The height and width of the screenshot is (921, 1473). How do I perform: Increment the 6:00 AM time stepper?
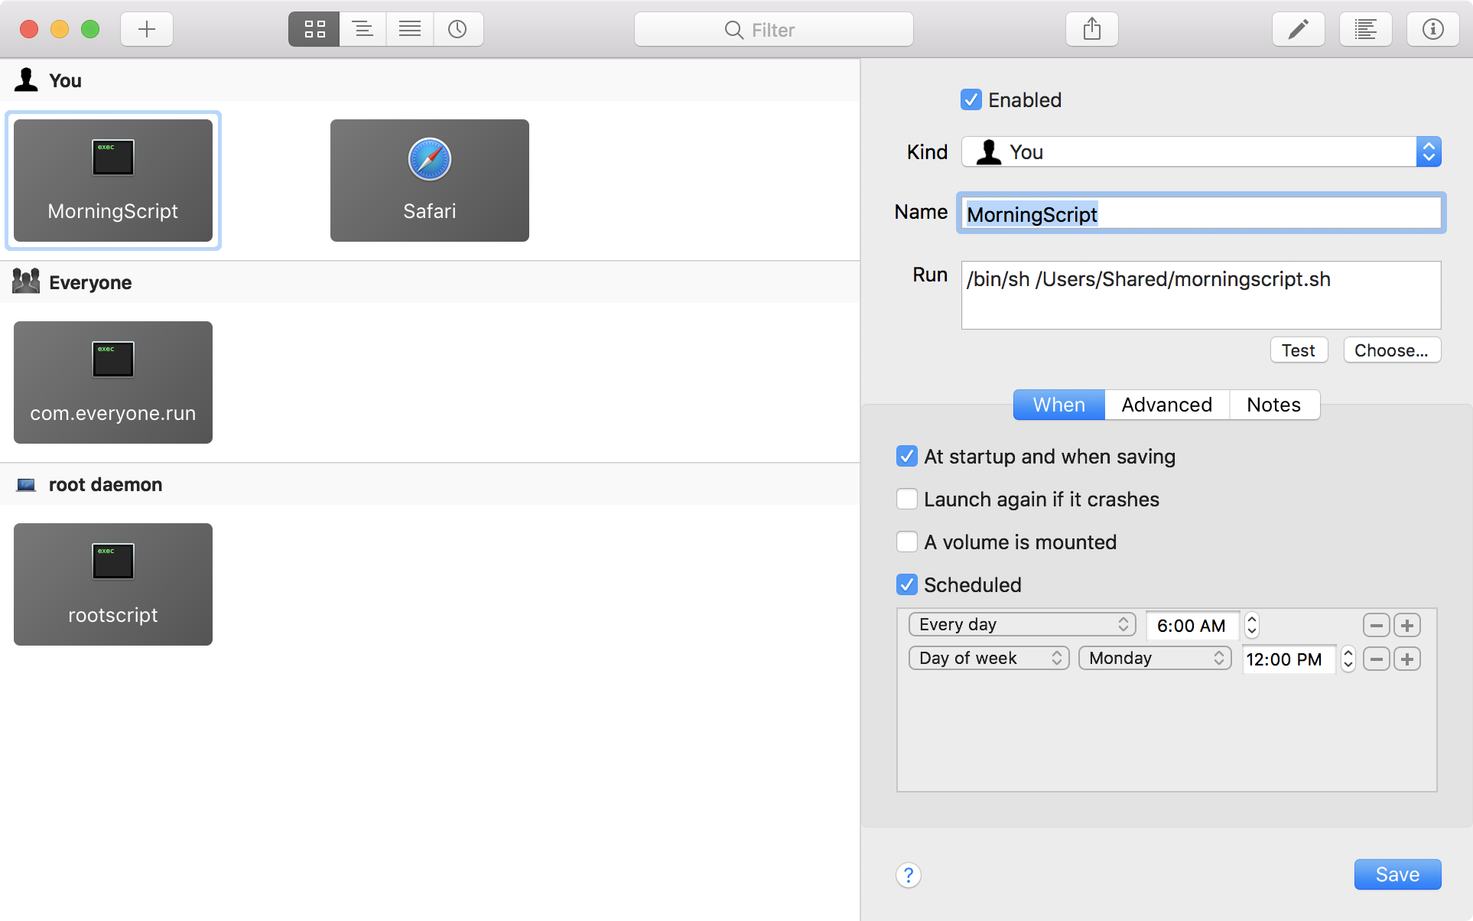[x=1252, y=619]
